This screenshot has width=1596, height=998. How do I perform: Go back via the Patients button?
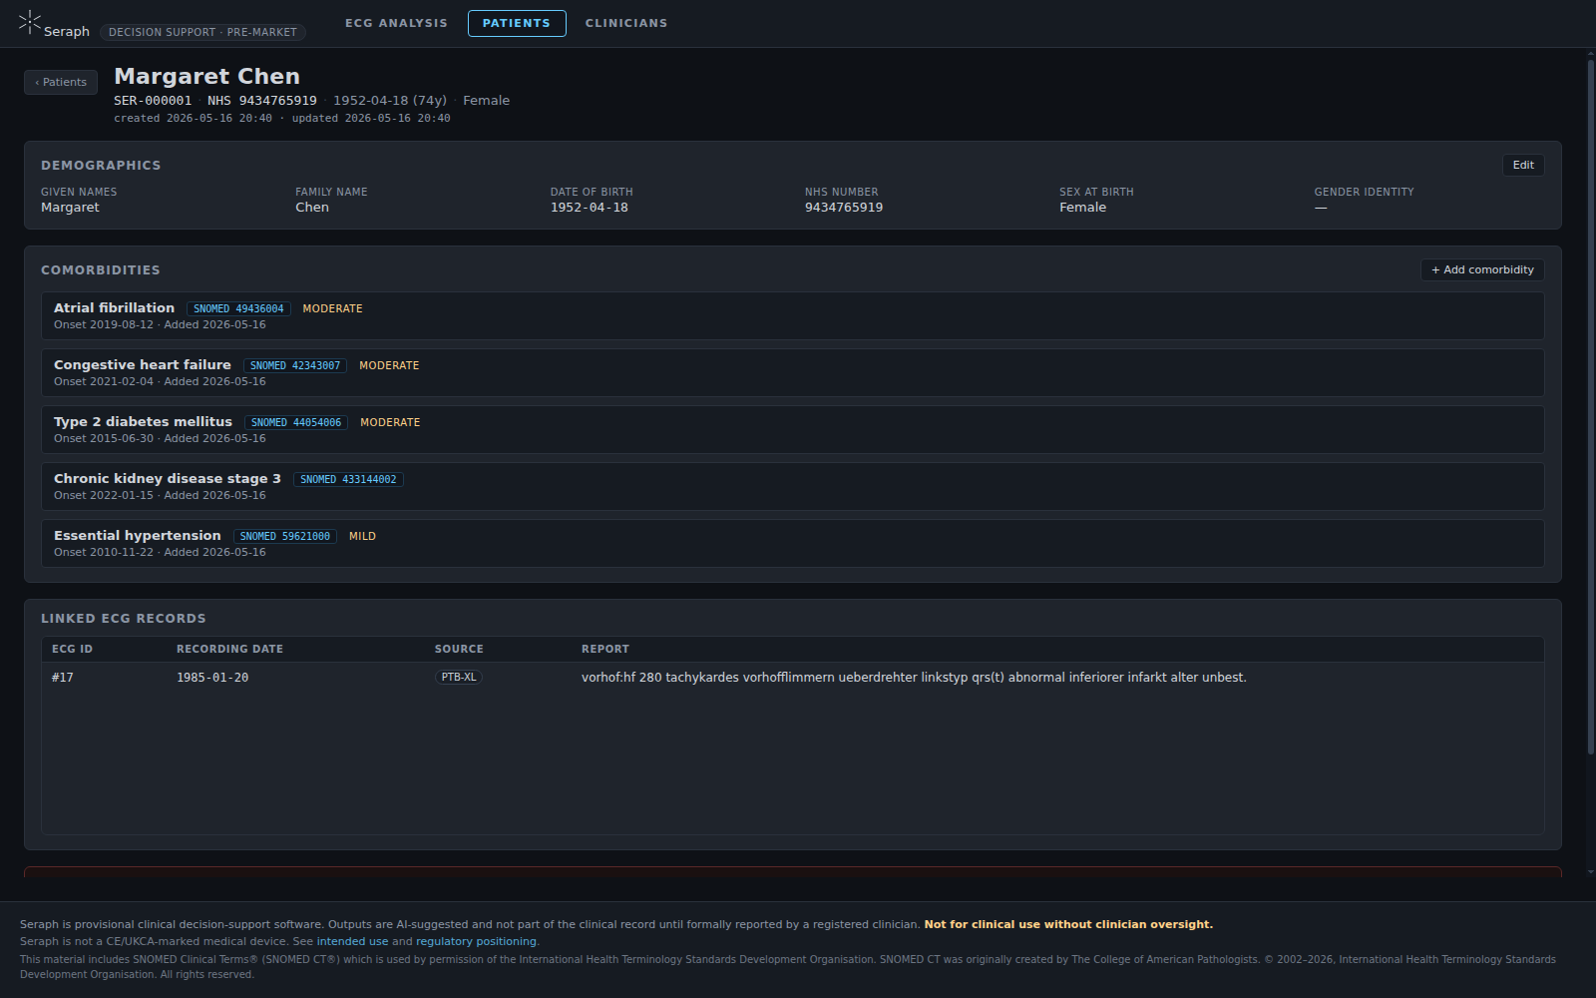pos(61,82)
